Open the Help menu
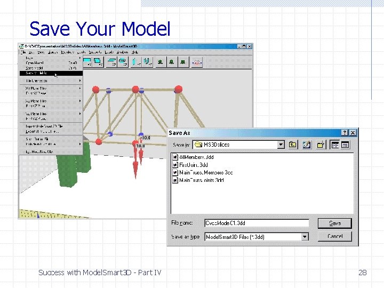This screenshot has height=288, width=384. point(135,52)
